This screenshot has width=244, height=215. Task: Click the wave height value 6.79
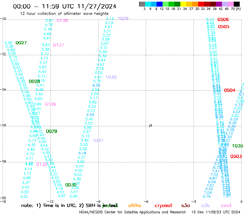tap(207, 196)
